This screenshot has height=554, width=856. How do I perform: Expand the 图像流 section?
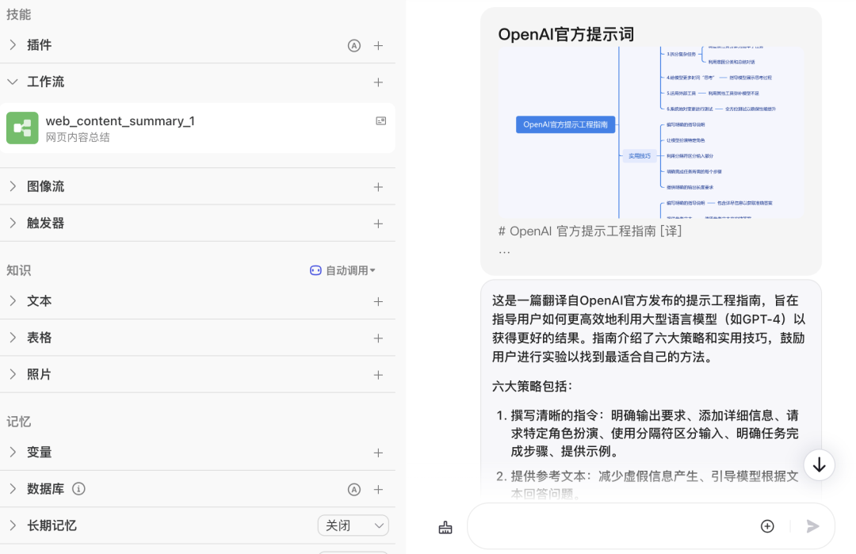coord(13,186)
